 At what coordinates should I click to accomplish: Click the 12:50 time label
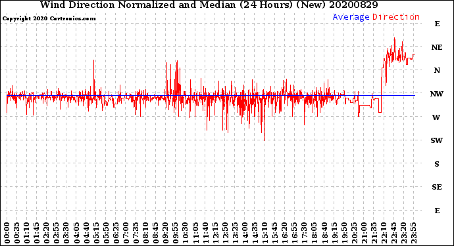tap(225, 233)
